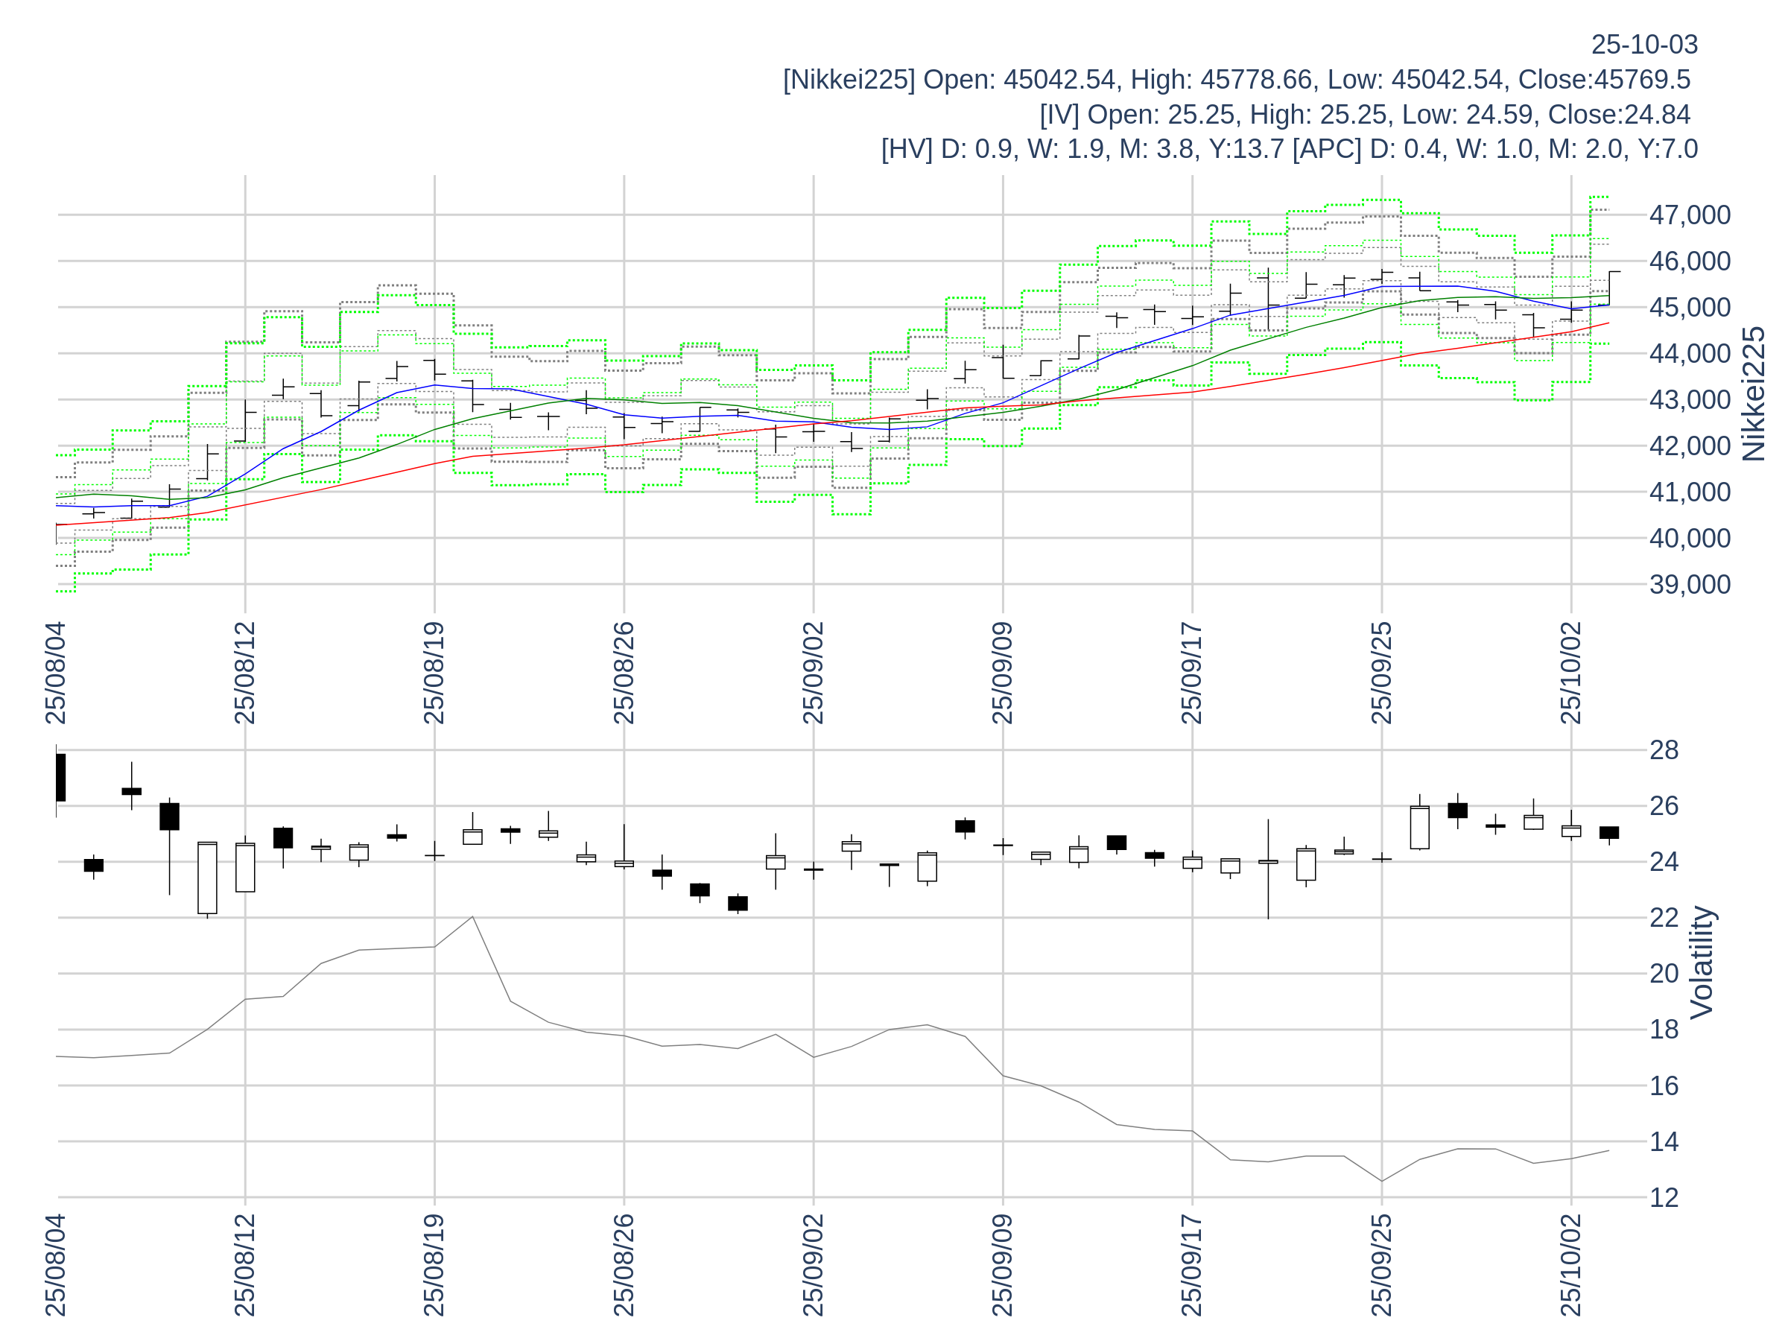Click the 47,000 price axis label
This screenshot has width=1788, height=1341.
[1689, 215]
